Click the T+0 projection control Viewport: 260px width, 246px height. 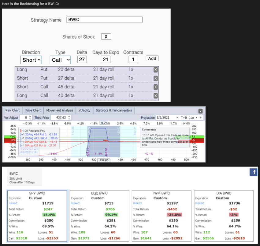pos(184,117)
